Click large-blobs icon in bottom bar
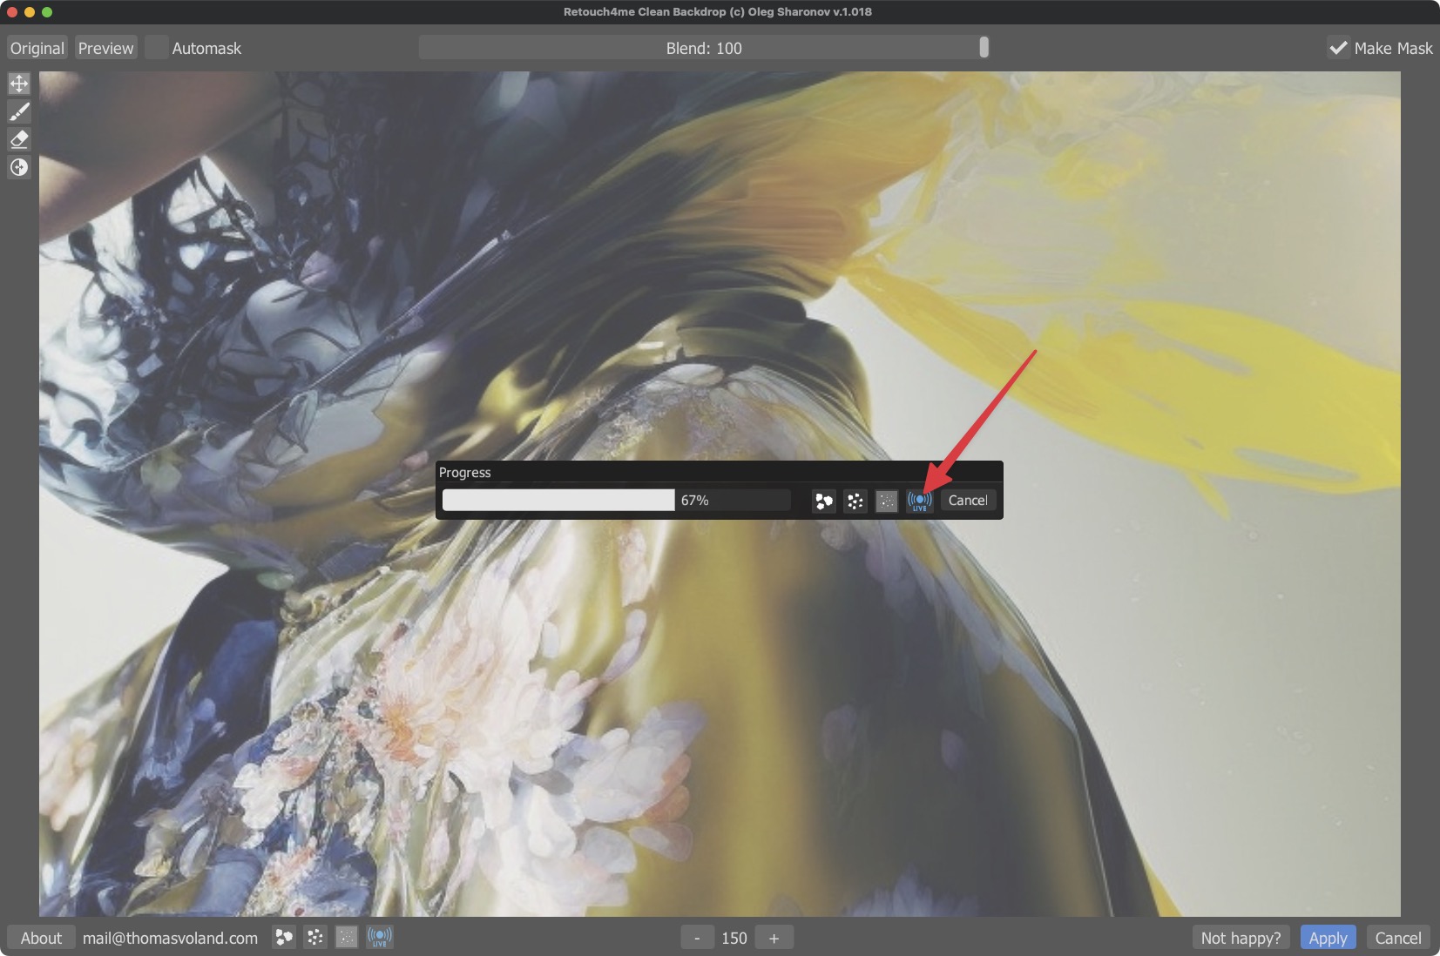 [284, 937]
